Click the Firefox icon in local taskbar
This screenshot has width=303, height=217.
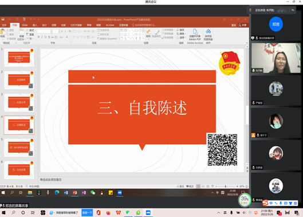pyautogui.click(x=108, y=212)
